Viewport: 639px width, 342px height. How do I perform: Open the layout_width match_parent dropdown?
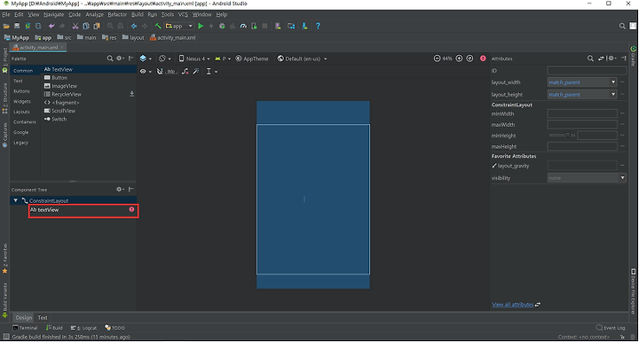pos(582,82)
